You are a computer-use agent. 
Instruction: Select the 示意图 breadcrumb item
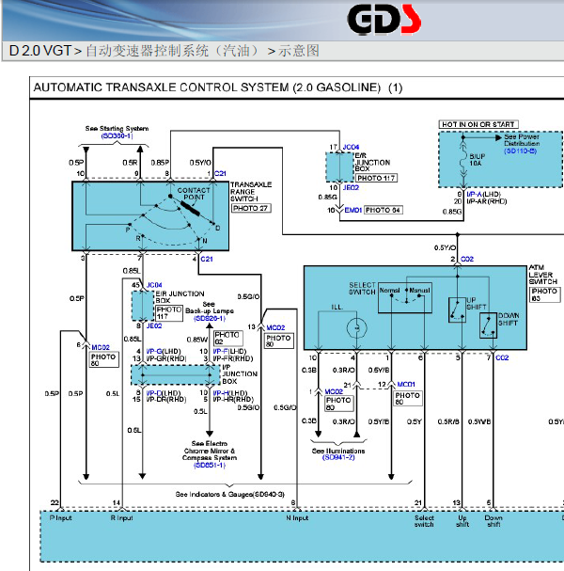click(299, 51)
